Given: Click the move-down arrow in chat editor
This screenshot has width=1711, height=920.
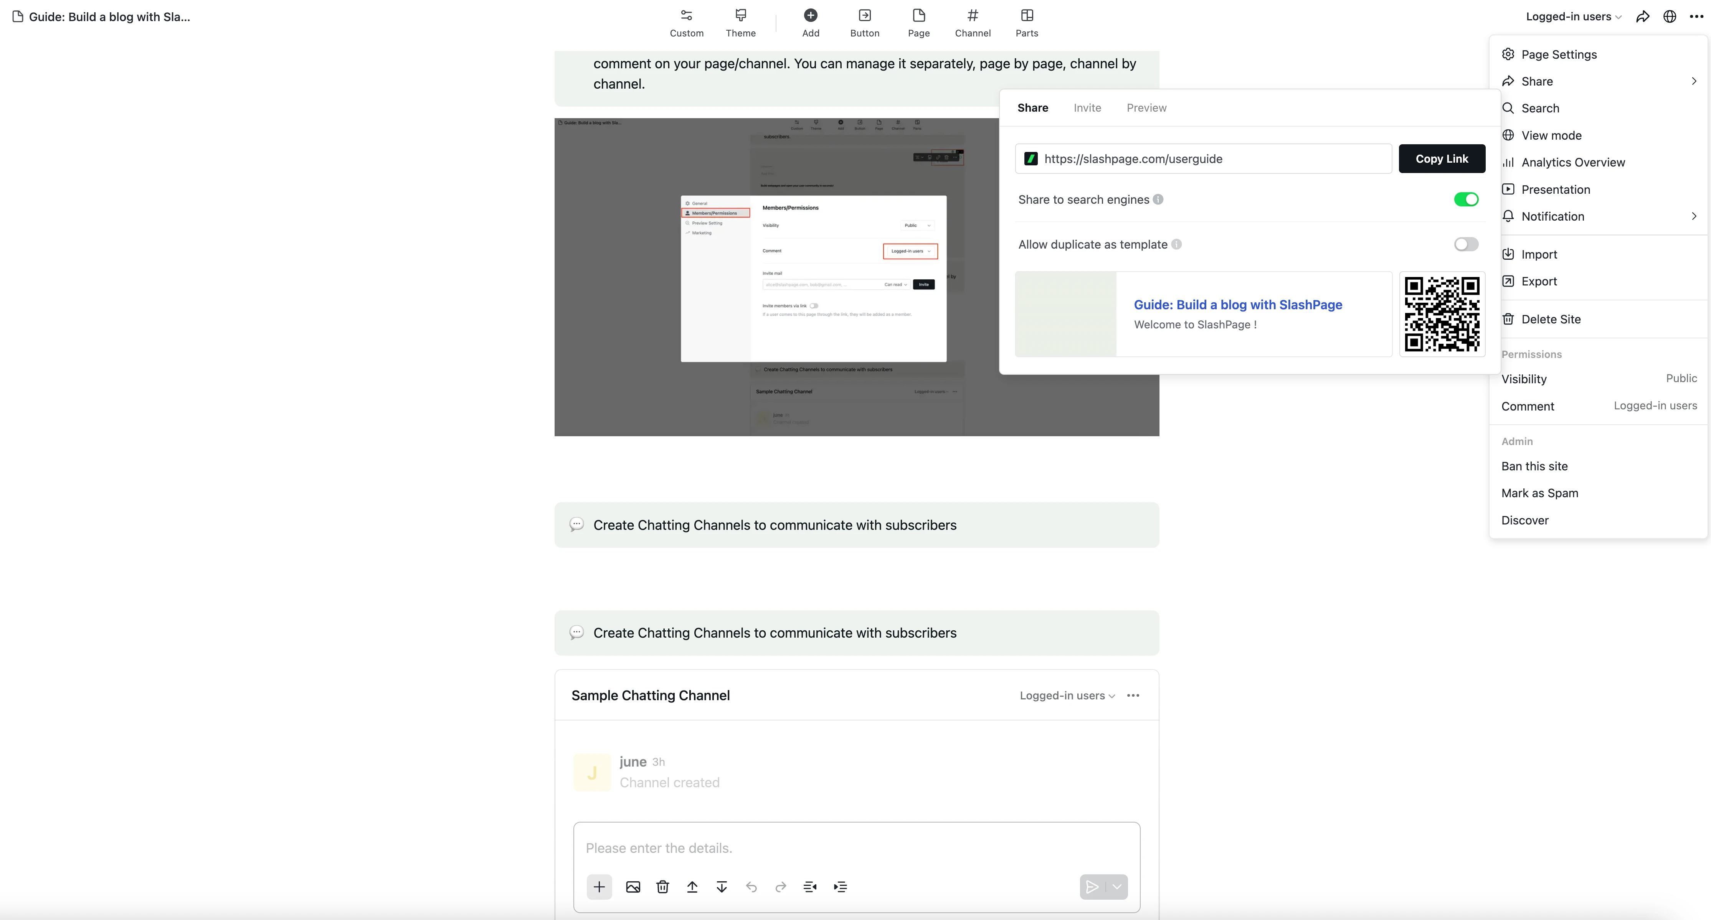Looking at the screenshot, I should point(721,887).
